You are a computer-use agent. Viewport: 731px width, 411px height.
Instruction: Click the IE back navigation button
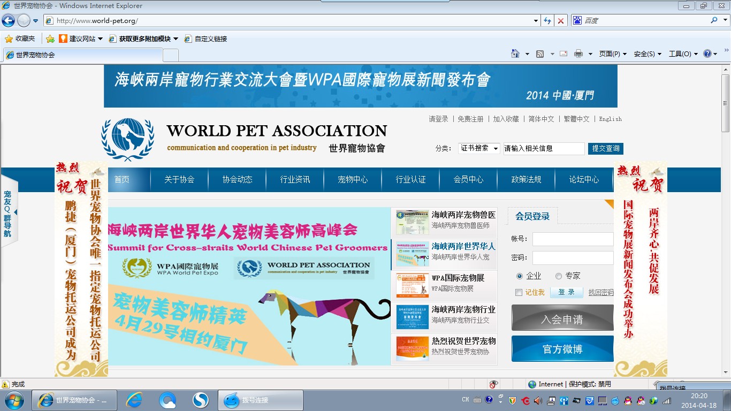click(9, 21)
